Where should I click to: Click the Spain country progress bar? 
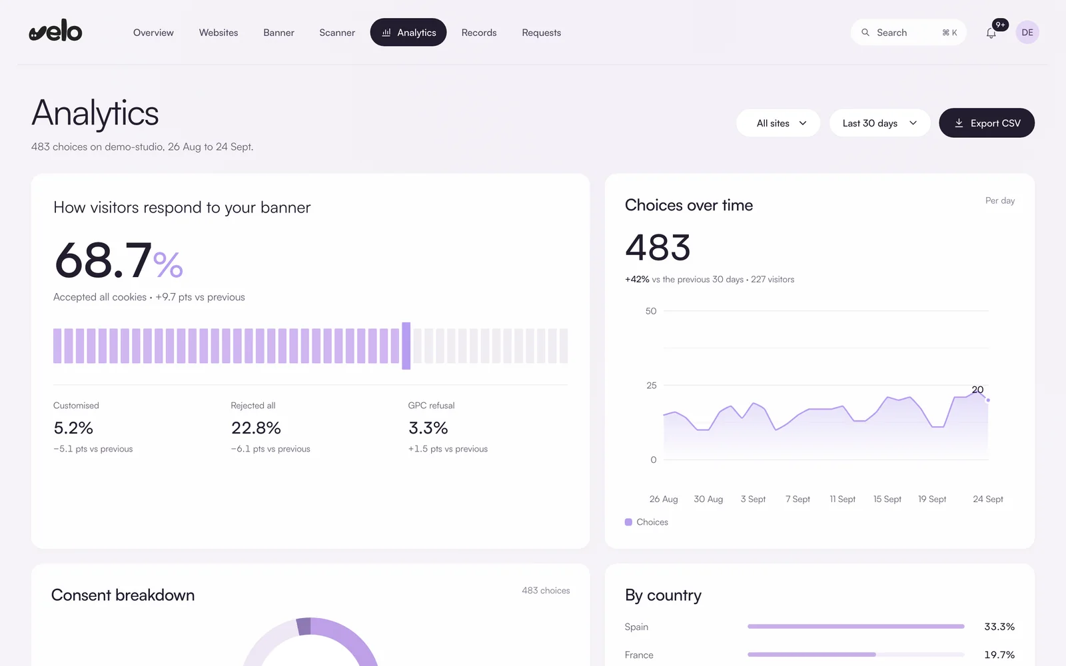point(856,627)
